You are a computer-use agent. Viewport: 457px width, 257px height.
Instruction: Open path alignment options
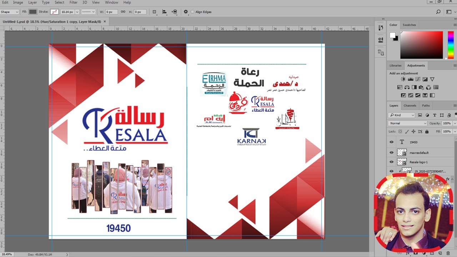coord(165,12)
